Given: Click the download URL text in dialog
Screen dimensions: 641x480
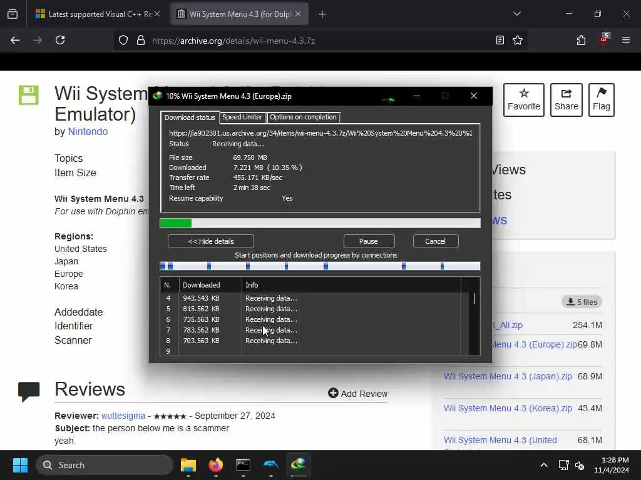Looking at the screenshot, I should click(320, 133).
